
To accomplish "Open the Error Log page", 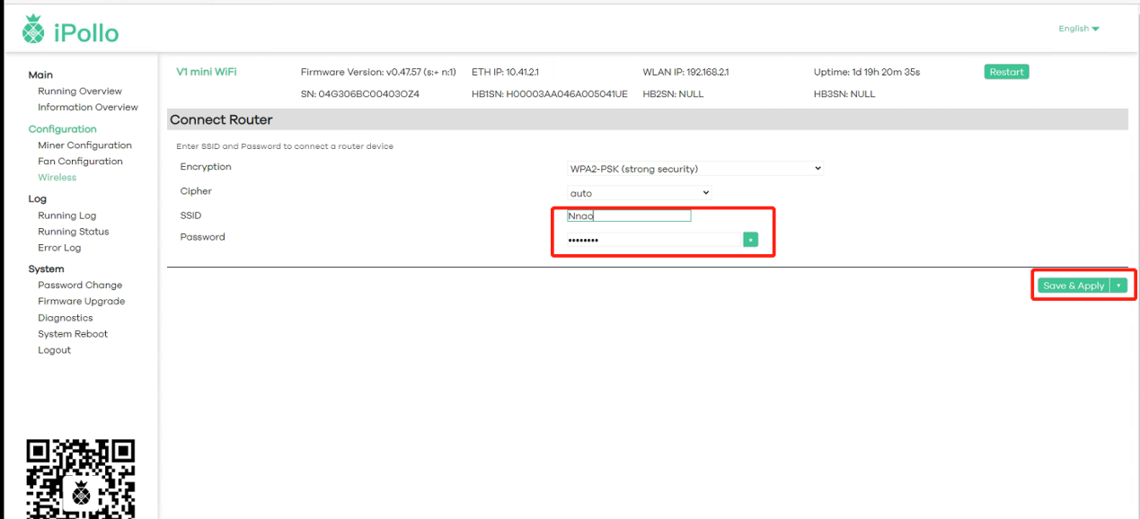I will tap(59, 248).
